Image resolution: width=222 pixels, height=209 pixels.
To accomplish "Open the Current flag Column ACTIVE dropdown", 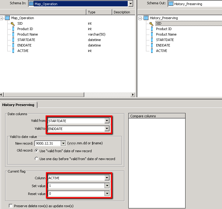I will tap(106, 178).
